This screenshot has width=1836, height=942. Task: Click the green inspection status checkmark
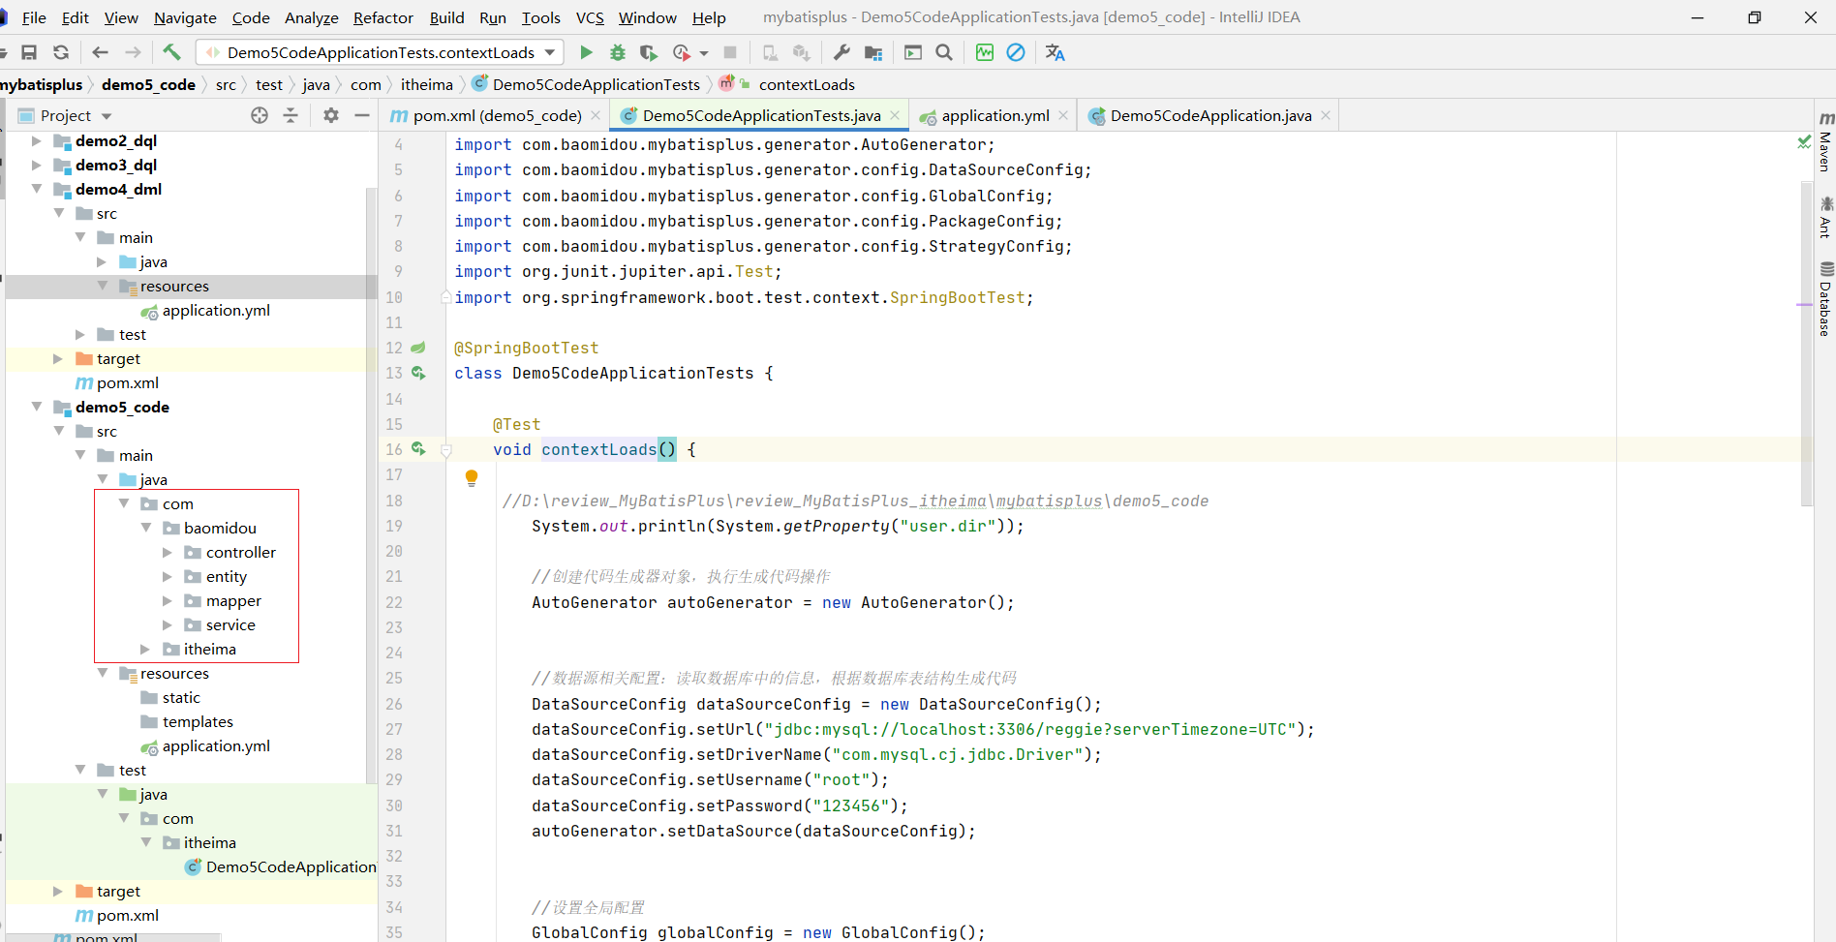pos(1804,142)
